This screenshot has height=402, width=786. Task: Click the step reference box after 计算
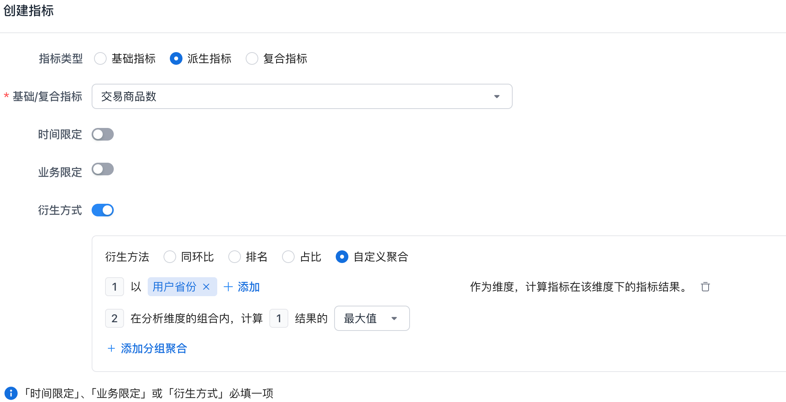point(279,318)
